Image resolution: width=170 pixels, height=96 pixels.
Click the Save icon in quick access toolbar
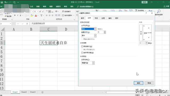click(x=2, y=2)
